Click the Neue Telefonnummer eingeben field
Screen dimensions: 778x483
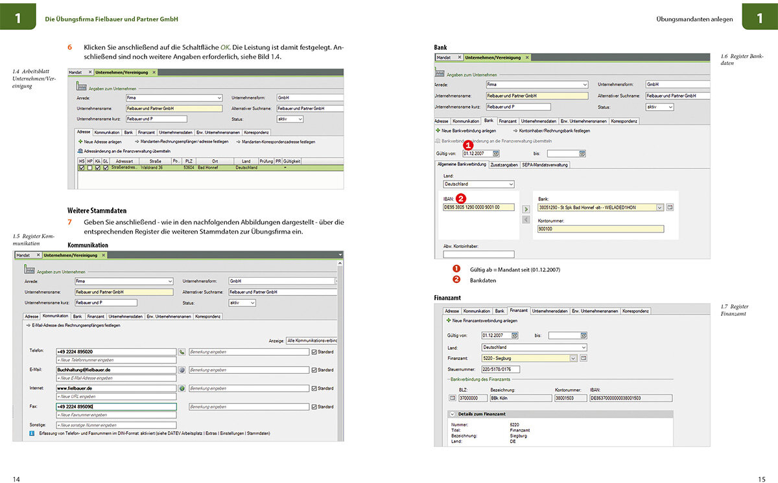click(116, 359)
